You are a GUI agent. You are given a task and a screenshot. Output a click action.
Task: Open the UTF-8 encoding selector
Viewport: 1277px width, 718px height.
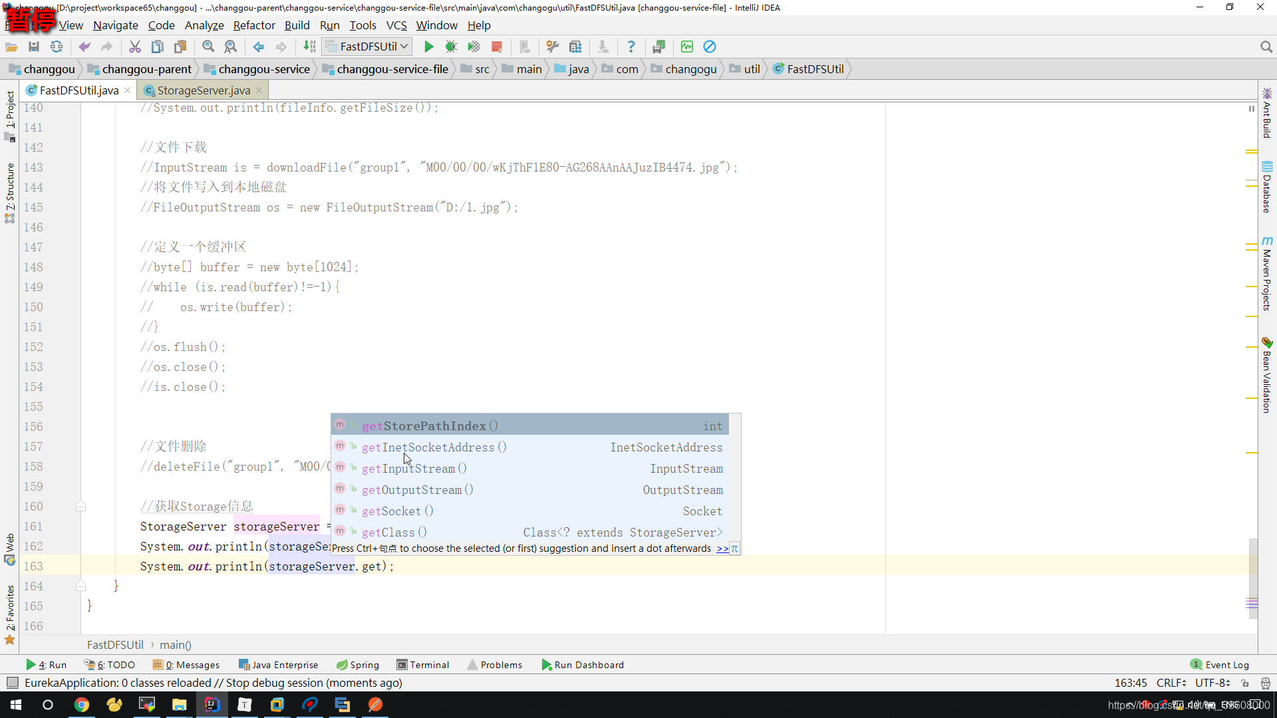tap(1212, 683)
